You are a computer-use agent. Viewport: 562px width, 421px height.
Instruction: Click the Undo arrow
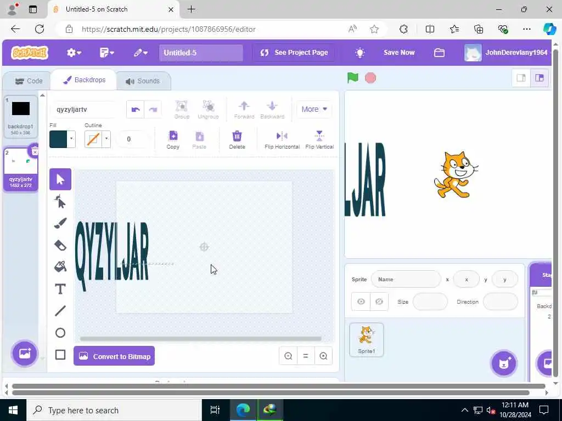(136, 110)
